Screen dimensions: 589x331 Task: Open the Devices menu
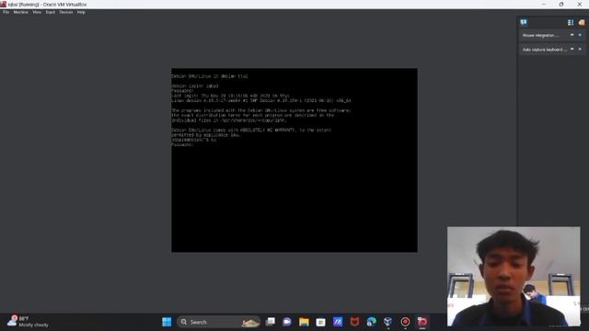(66, 12)
